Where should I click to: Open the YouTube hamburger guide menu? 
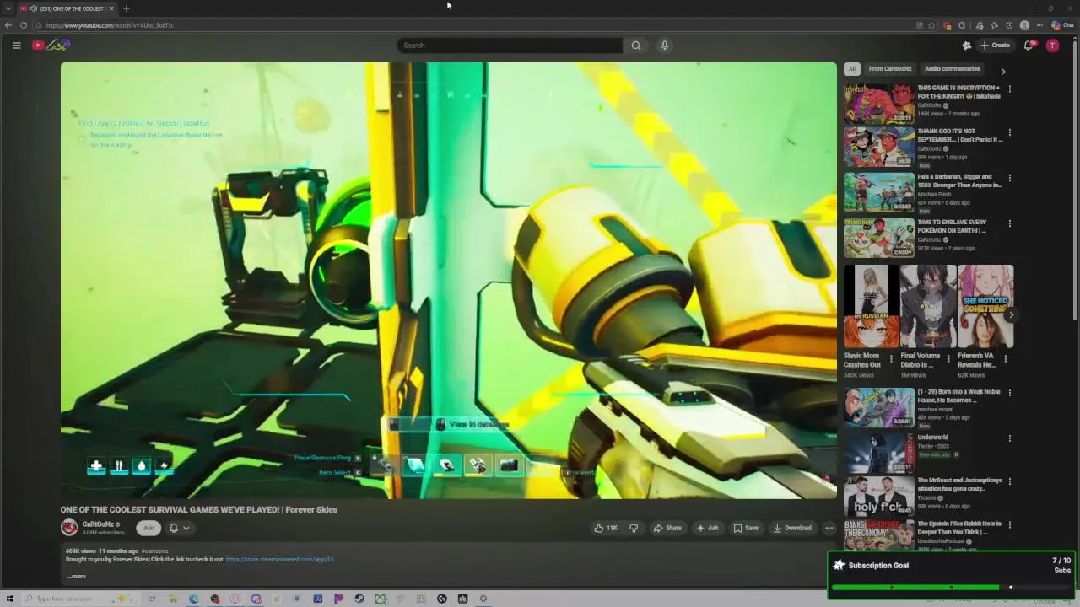16,46
